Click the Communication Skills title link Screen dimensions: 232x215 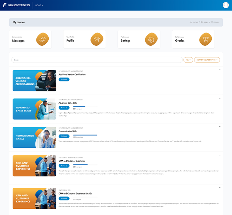(x=67, y=132)
